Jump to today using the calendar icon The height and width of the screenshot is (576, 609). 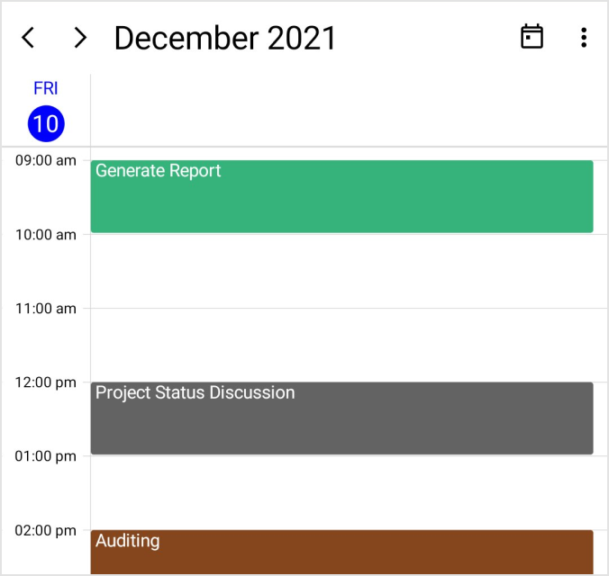tap(532, 37)
